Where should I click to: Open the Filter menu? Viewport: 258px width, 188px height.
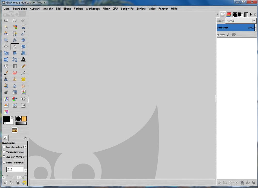pos(106,9)
